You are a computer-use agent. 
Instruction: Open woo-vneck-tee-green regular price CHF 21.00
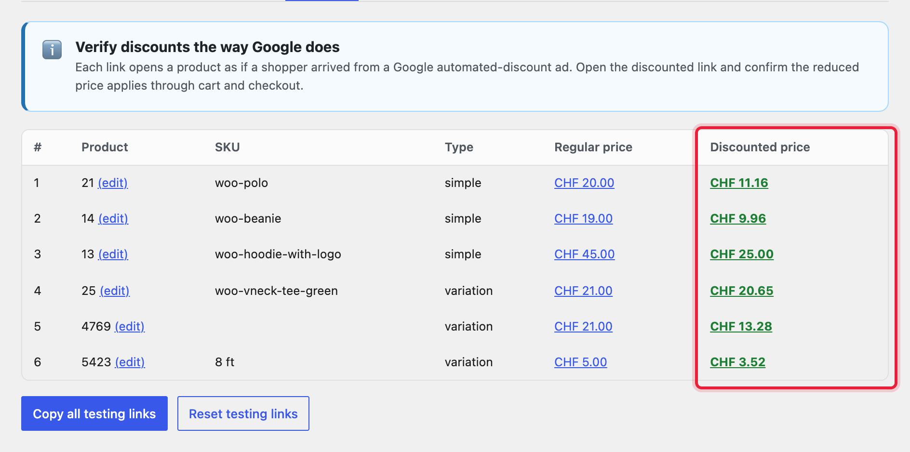point(583,291)
